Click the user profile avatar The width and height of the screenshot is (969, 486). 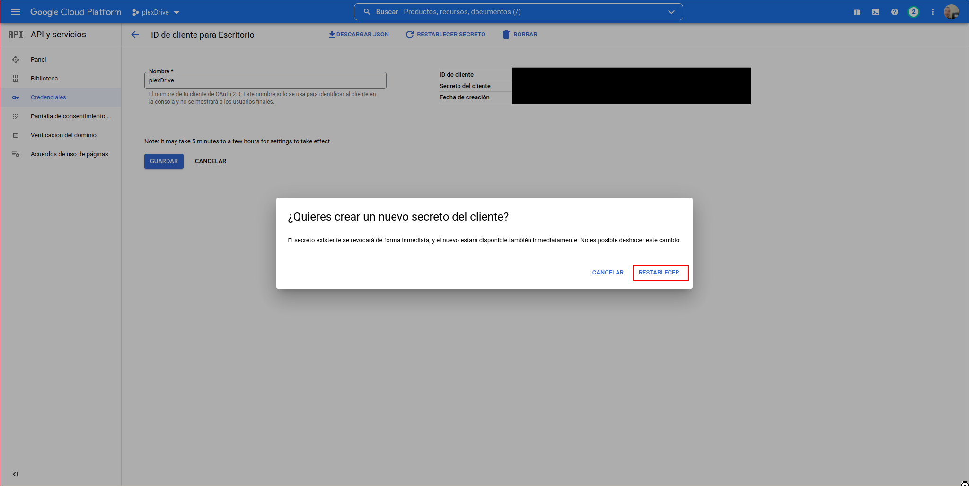point(951,12)
